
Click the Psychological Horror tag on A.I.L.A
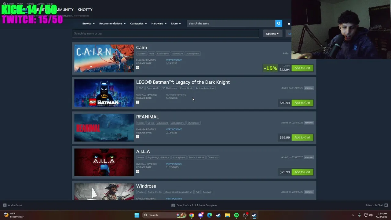158,157
